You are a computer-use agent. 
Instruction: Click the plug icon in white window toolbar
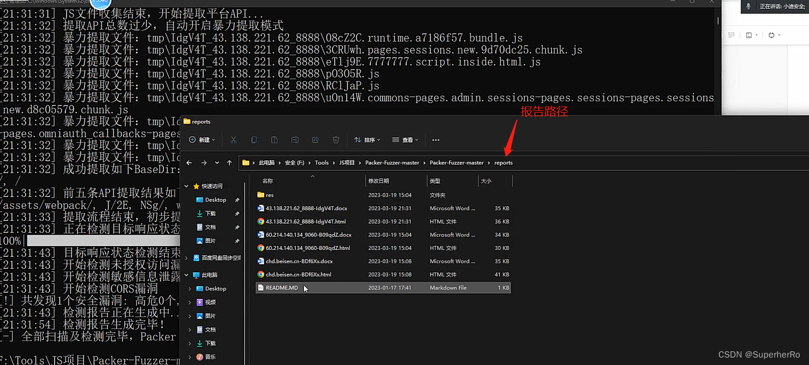(771, 35)
